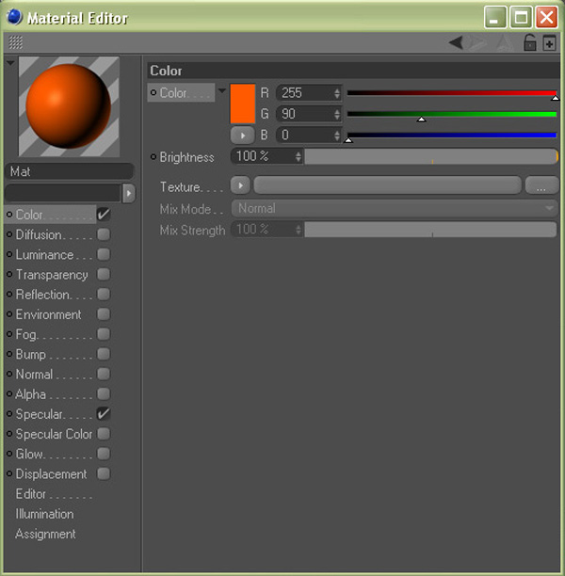Disable the Specular channel checkbox
This screenshot has height=576, width=565.
point(104,414)
